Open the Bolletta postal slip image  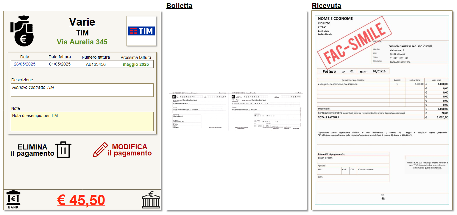236,111
